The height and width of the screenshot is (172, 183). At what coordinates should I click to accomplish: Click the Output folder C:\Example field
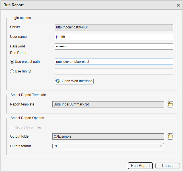[108, 136]
